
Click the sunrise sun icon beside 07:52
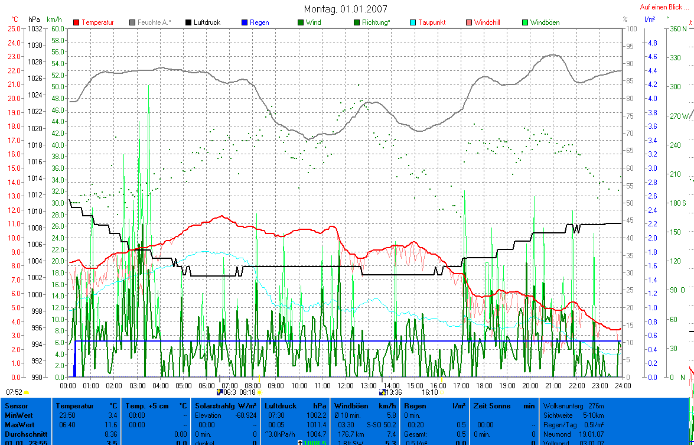pyautogui.click(x=27, y=392)
